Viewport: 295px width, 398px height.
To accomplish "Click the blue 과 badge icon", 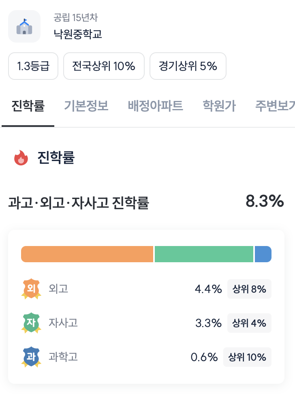I will pos(31,357).
